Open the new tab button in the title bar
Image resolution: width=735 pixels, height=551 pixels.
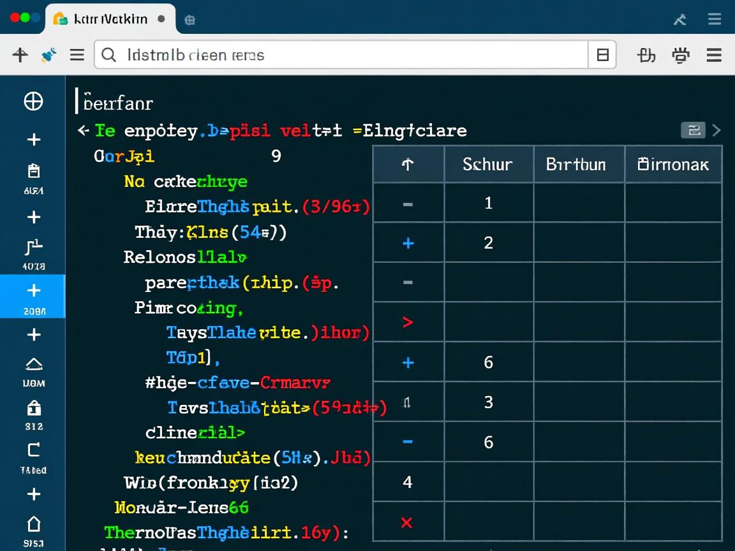pyautogui.click(x=189, y=20)
